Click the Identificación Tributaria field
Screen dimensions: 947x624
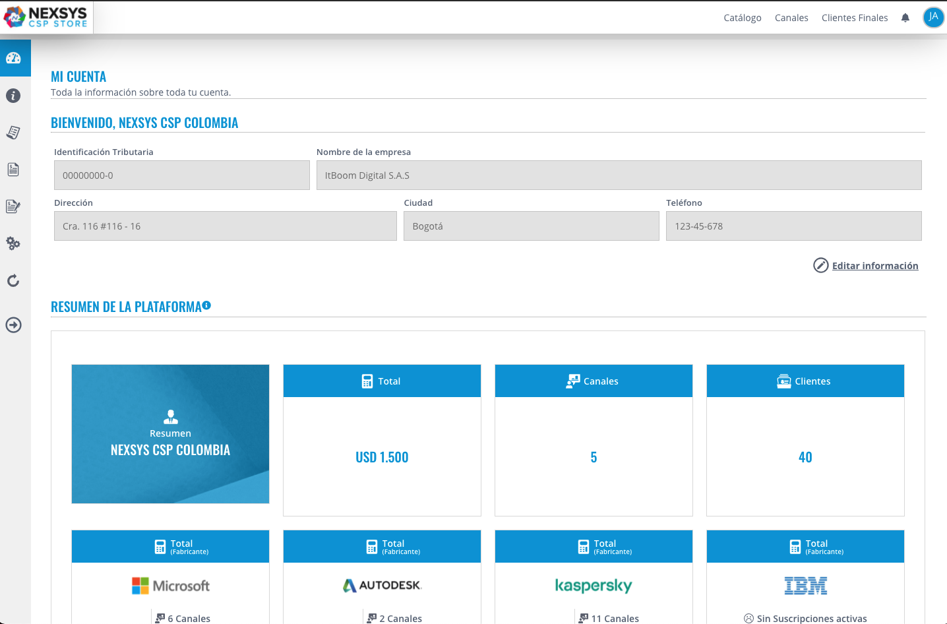(x=181, y=175)
